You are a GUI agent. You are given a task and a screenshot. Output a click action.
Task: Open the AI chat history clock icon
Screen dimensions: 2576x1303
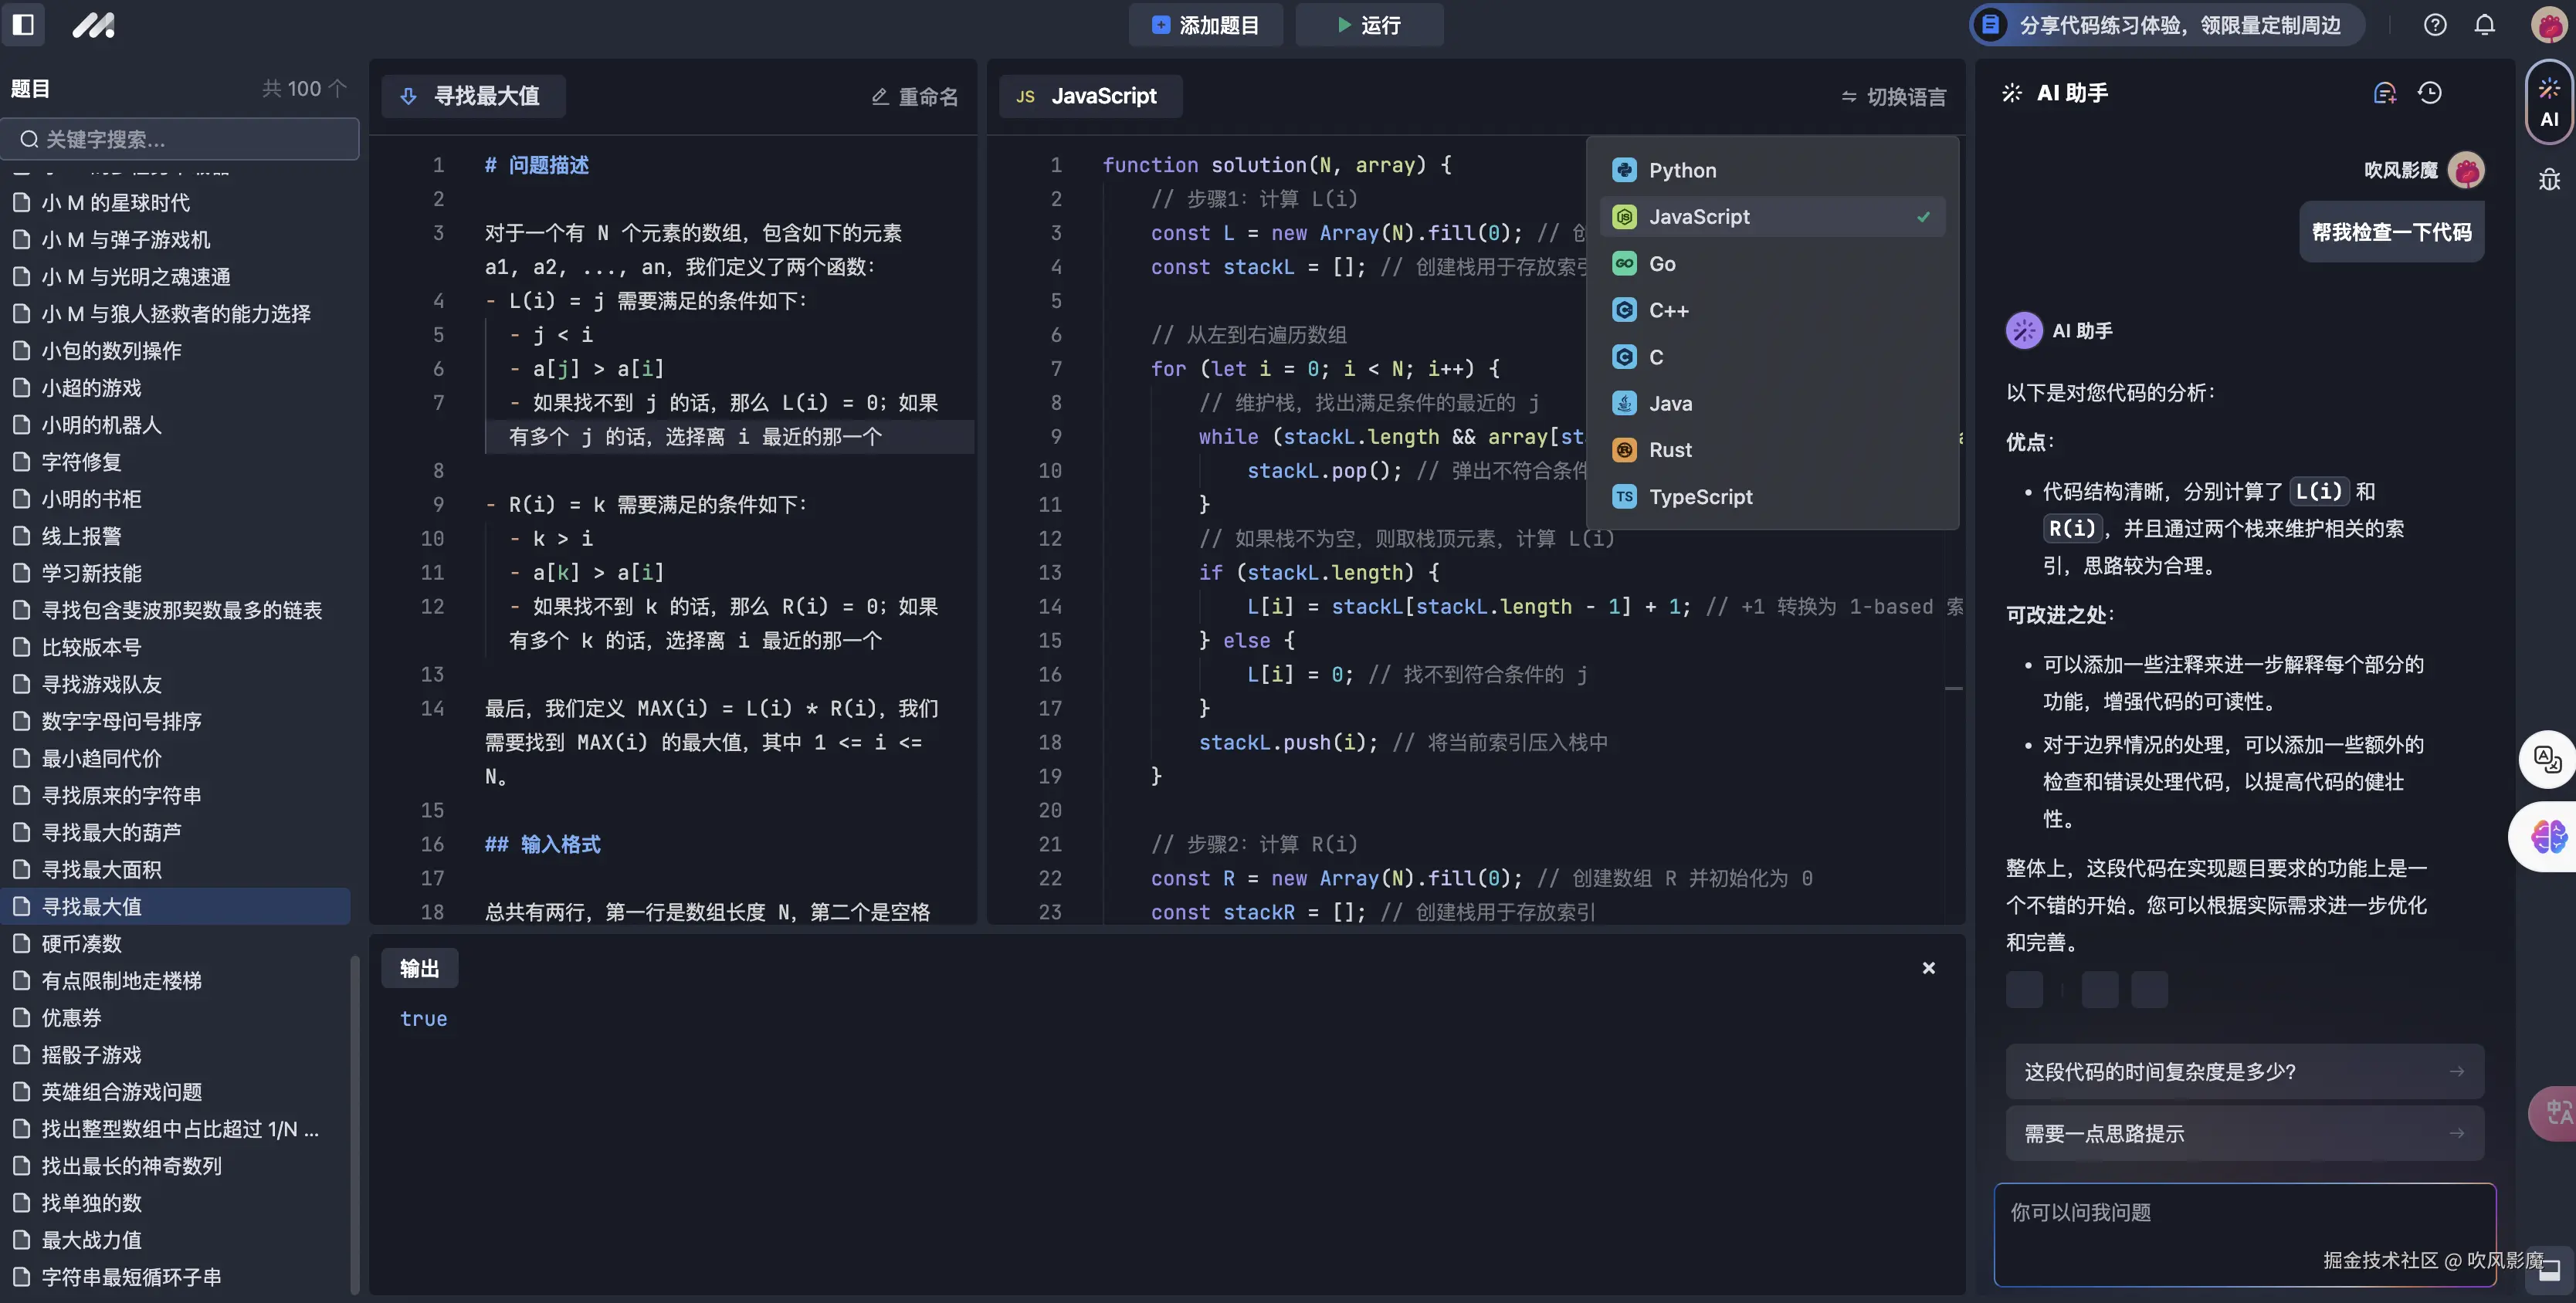point(2430,93)
